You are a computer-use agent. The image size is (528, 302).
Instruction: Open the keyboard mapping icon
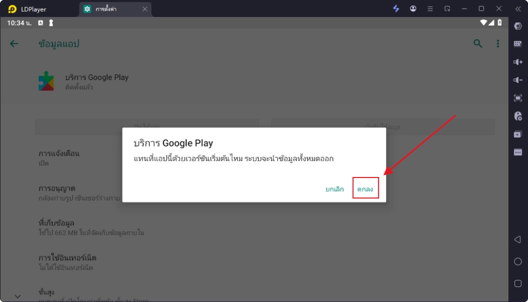[x=518, y=44]
